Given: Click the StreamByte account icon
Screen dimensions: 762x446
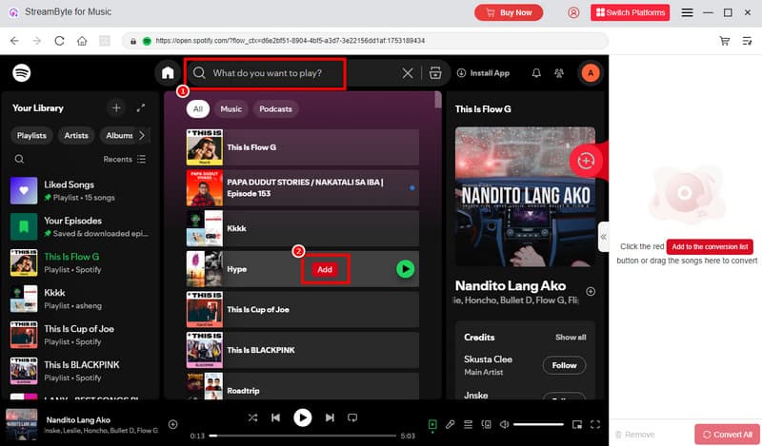Looking at the screenshot, I should point(573,12).
